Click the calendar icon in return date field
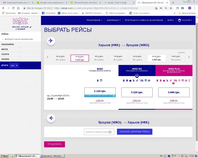The height and width of the screenshot is (158, 198). [x=111, y=132]
